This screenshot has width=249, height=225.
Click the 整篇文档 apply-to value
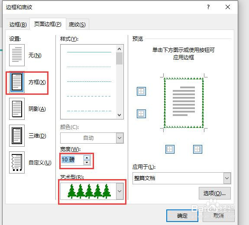(x=145, y=178)
